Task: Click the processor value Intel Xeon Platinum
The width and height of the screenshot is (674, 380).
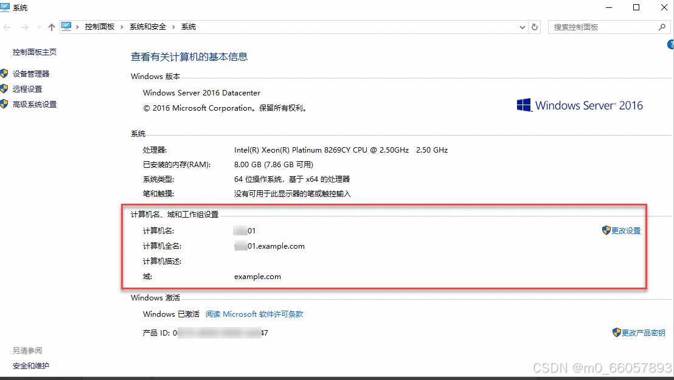Action: pyautogui.click(x=341, y=150)
